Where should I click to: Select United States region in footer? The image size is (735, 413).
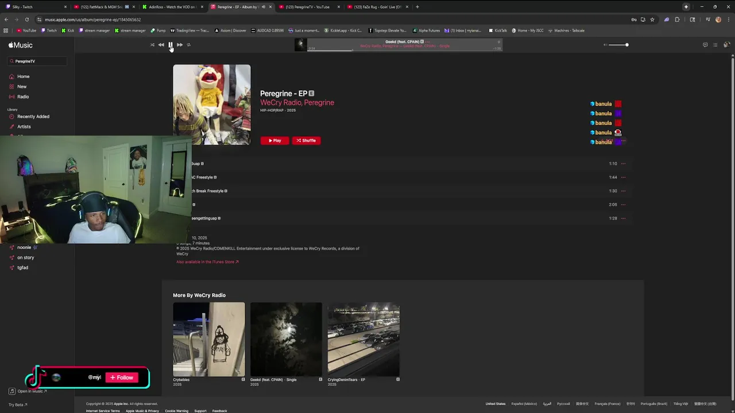click(x=496, y=404)
